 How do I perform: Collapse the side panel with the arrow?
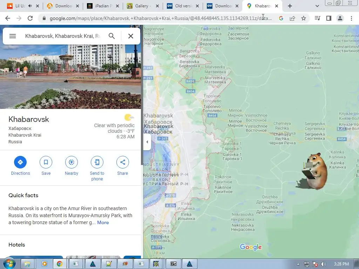pos(147,142)
